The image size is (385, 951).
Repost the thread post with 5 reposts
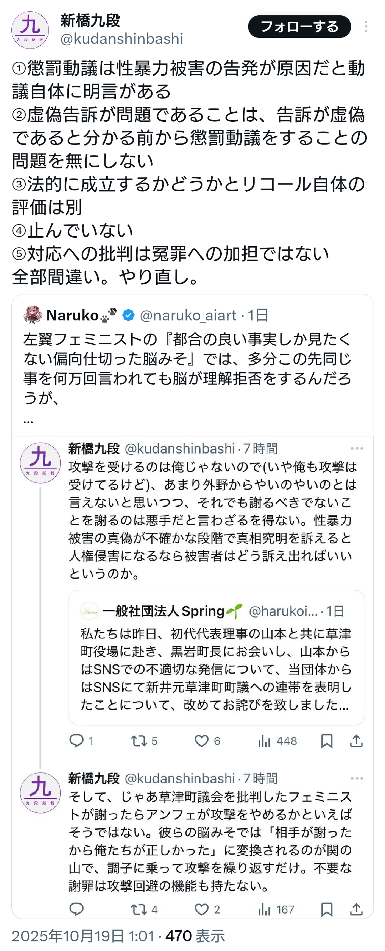pos(139,740)
